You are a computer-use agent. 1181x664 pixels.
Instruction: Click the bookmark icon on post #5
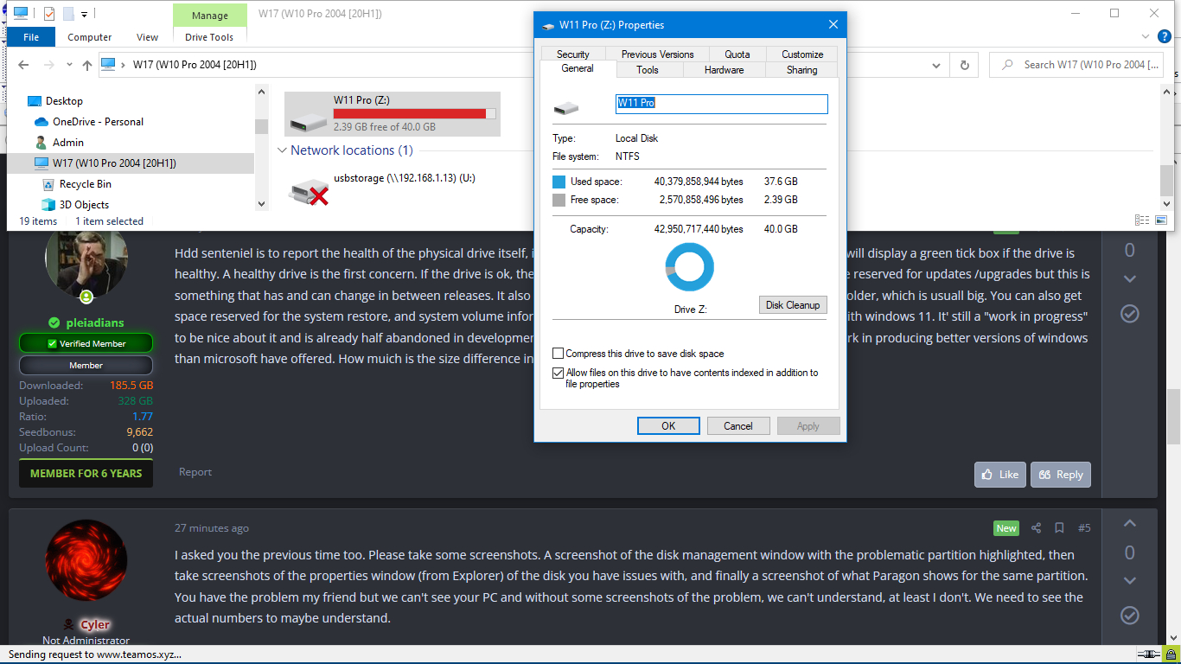coord(1059,527)
